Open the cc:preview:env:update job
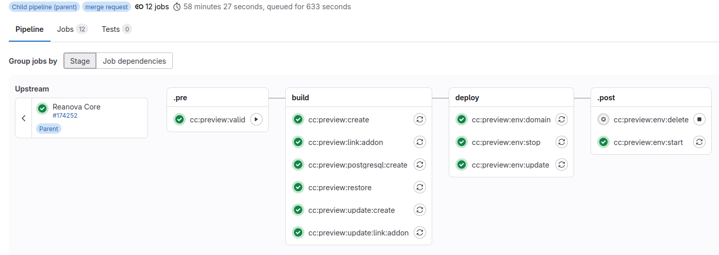This screenshot has height=255, width=719. point(510,165)
